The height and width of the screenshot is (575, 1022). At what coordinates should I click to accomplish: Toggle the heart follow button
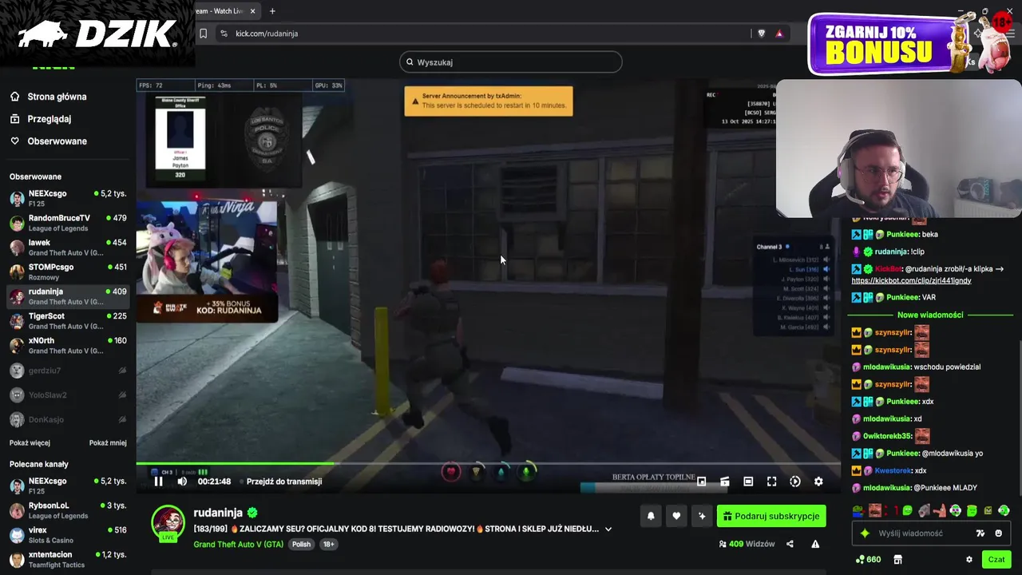pos(676,517)
